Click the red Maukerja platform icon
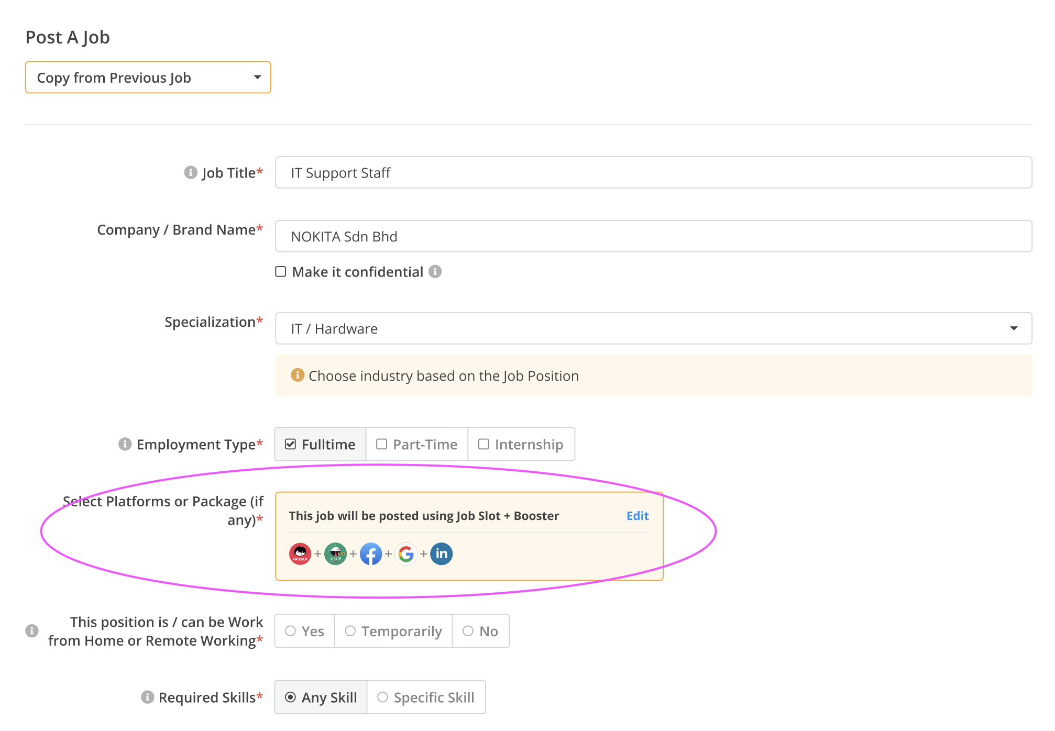This screenshot has height=731, width=1055. [300, 553]
